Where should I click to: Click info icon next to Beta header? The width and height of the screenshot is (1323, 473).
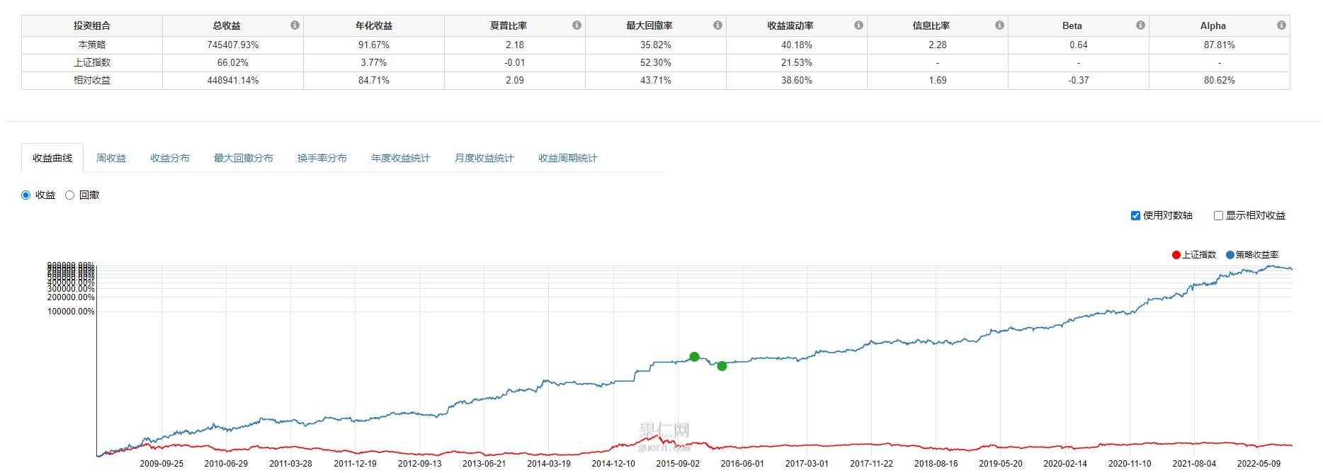pyautogui.click(x=1140, y=25)
